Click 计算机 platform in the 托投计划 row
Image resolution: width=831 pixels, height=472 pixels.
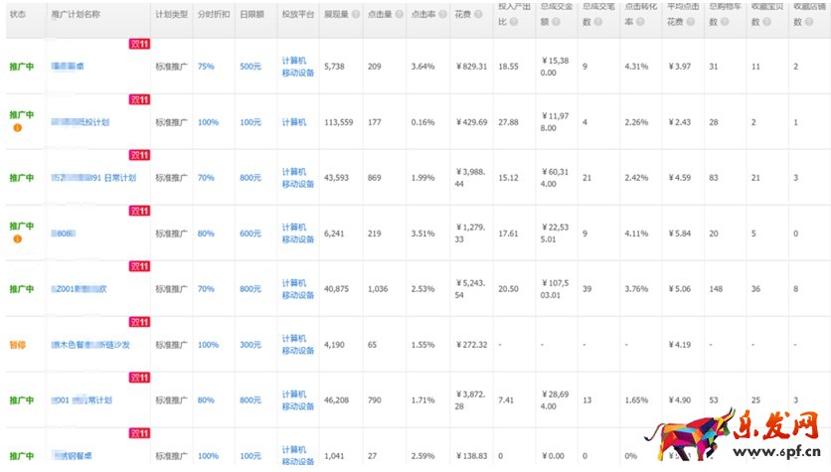[x=293, y=122]
